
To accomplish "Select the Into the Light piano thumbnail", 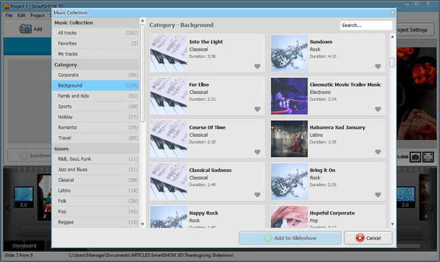I will [x=169, y=53].
